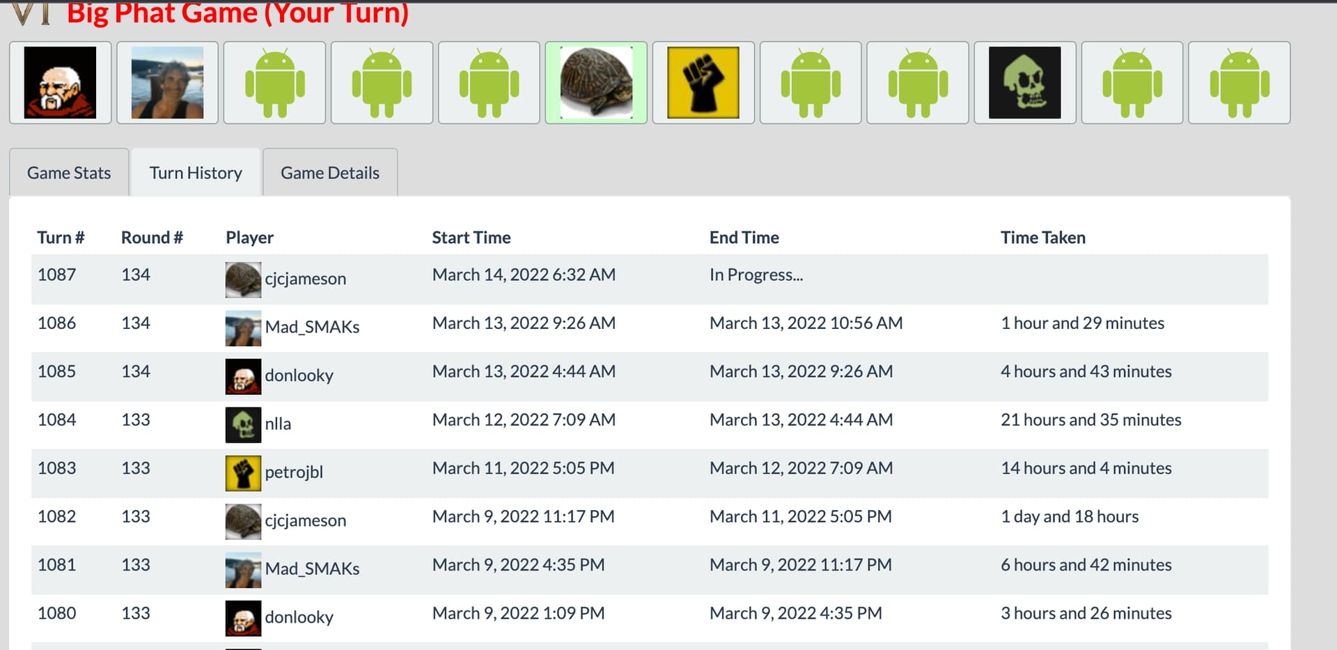The width and height of the screenshot is (1337, 650).
Task: Select the third player slot Android avatar
Action: [x=274, y=83]
